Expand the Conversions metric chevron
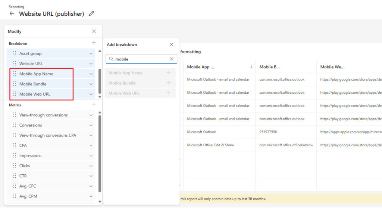Viewport: 382px width, 215px height. [91, 125]
